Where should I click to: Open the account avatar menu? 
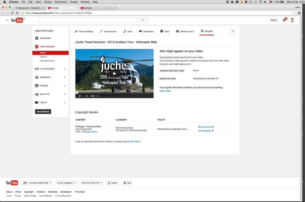pyautogui.click(x=292, y=20)
